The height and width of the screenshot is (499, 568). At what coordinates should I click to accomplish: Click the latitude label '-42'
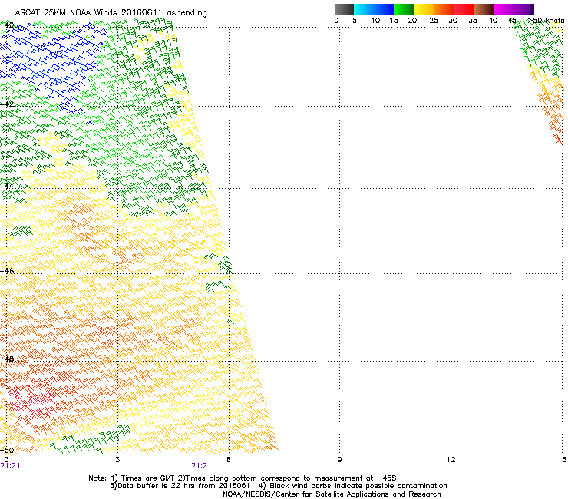pos(7,104)
